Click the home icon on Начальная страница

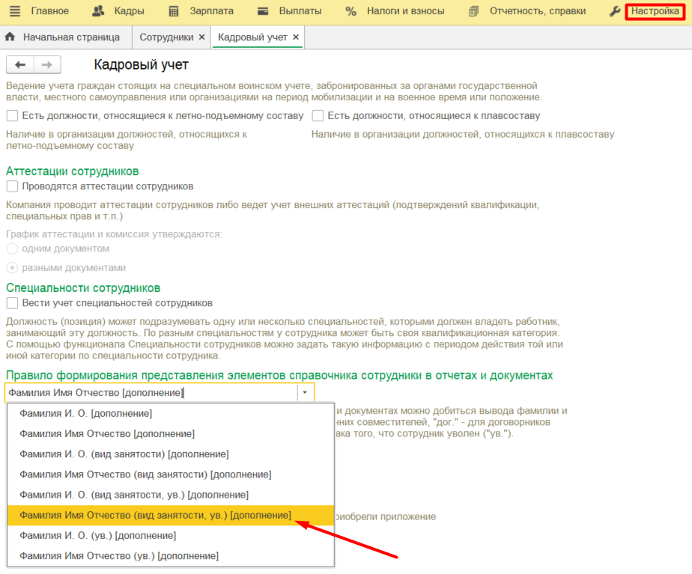pyautogui.click(x=10, y=37)
